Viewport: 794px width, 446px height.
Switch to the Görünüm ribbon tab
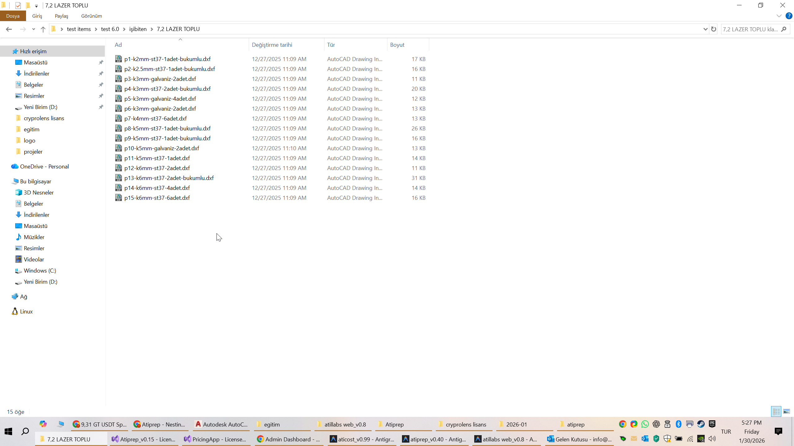[x=91, y=16]
